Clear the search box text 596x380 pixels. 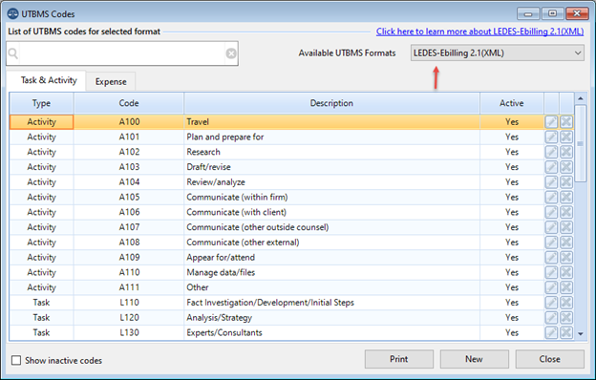231,53
